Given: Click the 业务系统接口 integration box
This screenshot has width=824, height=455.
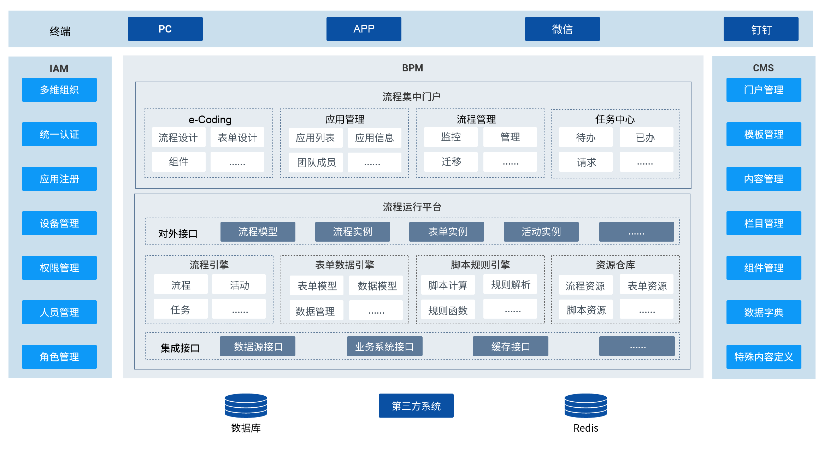Looking at the screenshot, I should 385,346.
